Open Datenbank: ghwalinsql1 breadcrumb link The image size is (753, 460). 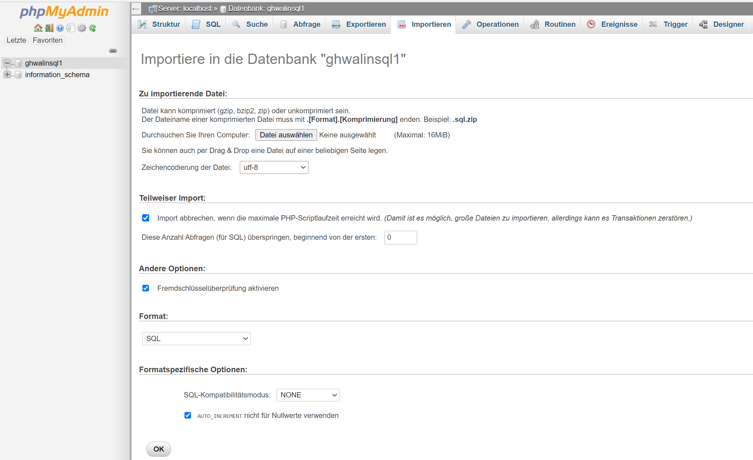point(266,9)
